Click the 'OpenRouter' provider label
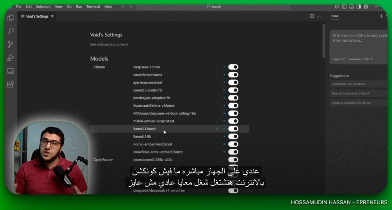The height and width of the screenshot is (210, 392). 103,160
